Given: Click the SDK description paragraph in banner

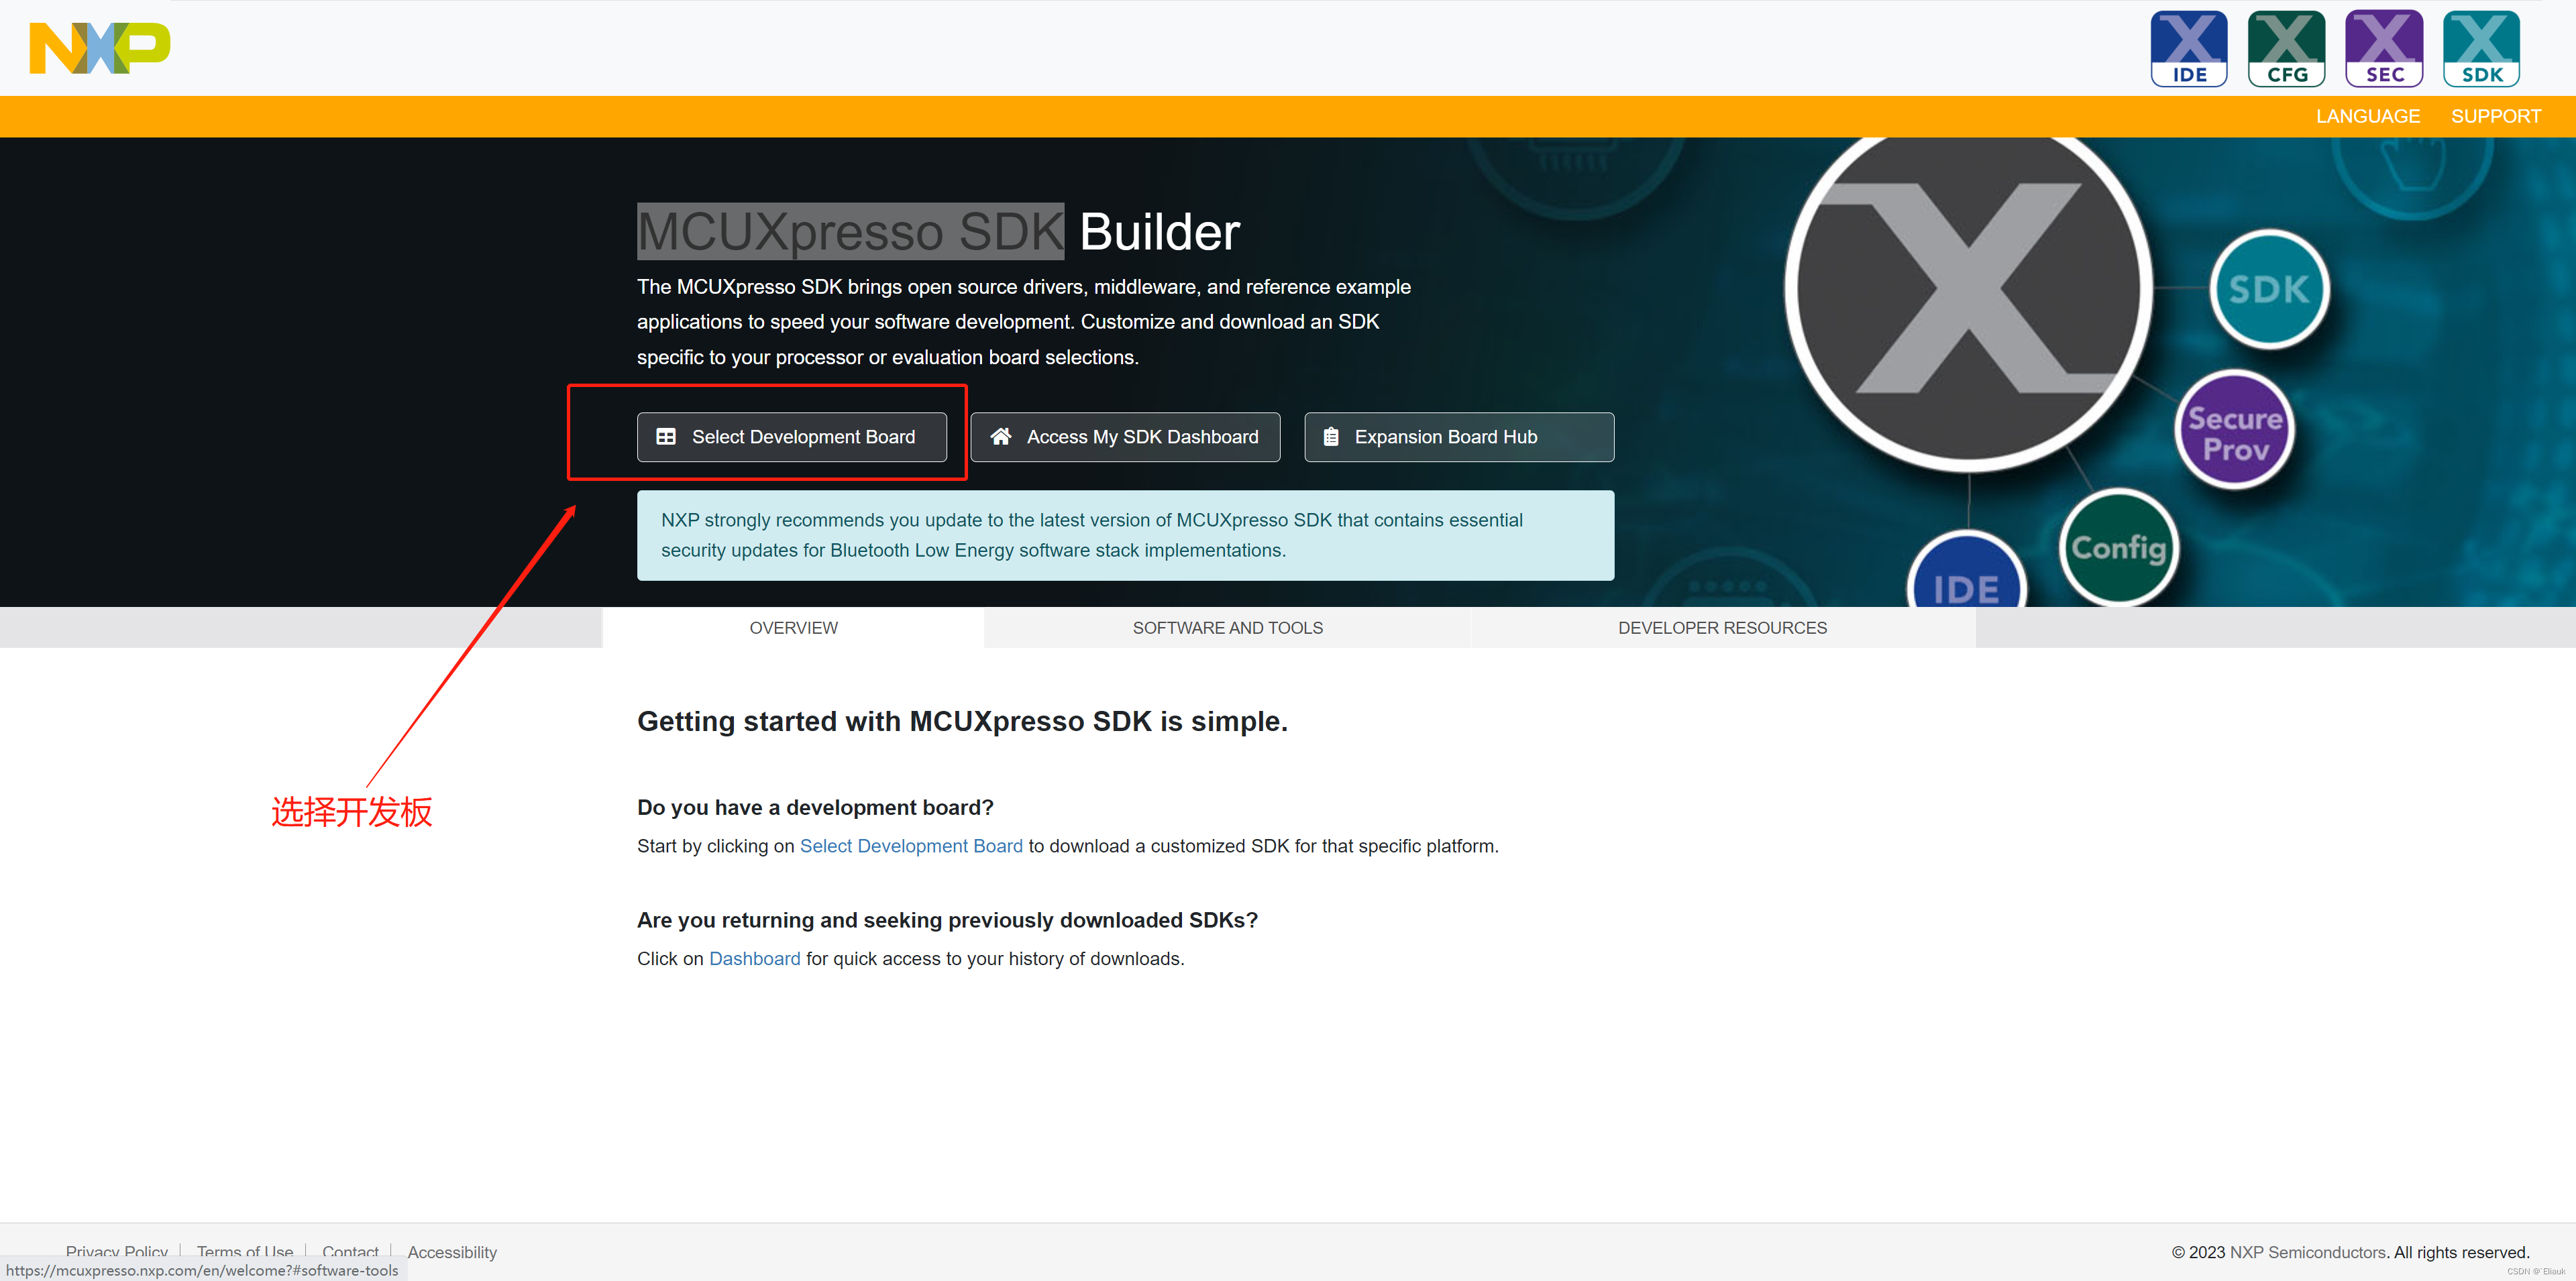Looking at the screenshot, I should pos(1024,322).
